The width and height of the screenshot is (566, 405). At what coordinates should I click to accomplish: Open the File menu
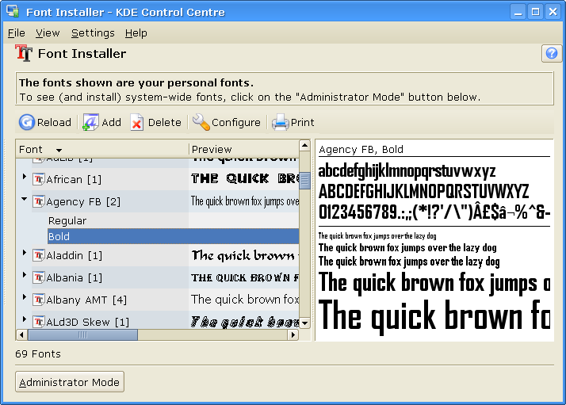17,32
